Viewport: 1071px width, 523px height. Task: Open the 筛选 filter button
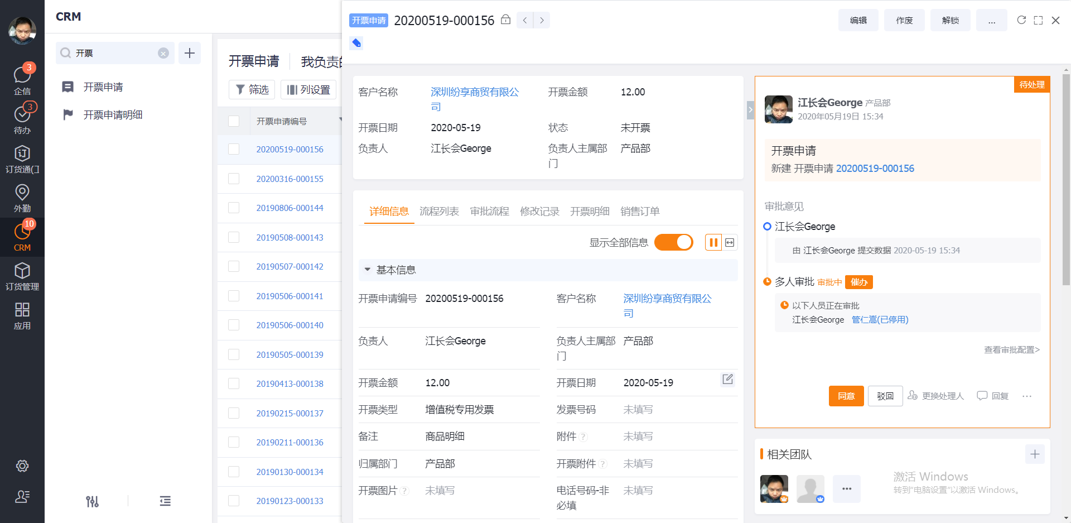(252, 89)
